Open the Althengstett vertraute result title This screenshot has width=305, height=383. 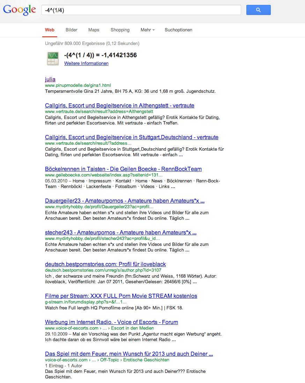click(x=119, y=106)
